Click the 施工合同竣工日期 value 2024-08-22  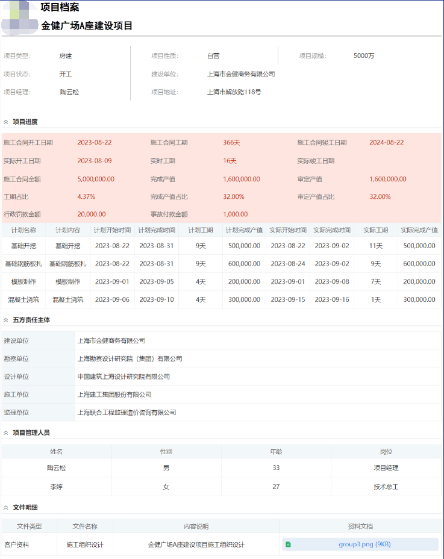click(x=387, y=143)
